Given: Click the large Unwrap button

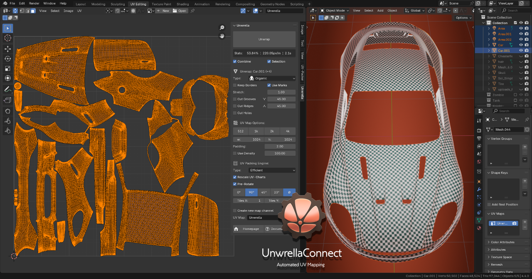Looking at the screenshot, I should tap(264, 39).
